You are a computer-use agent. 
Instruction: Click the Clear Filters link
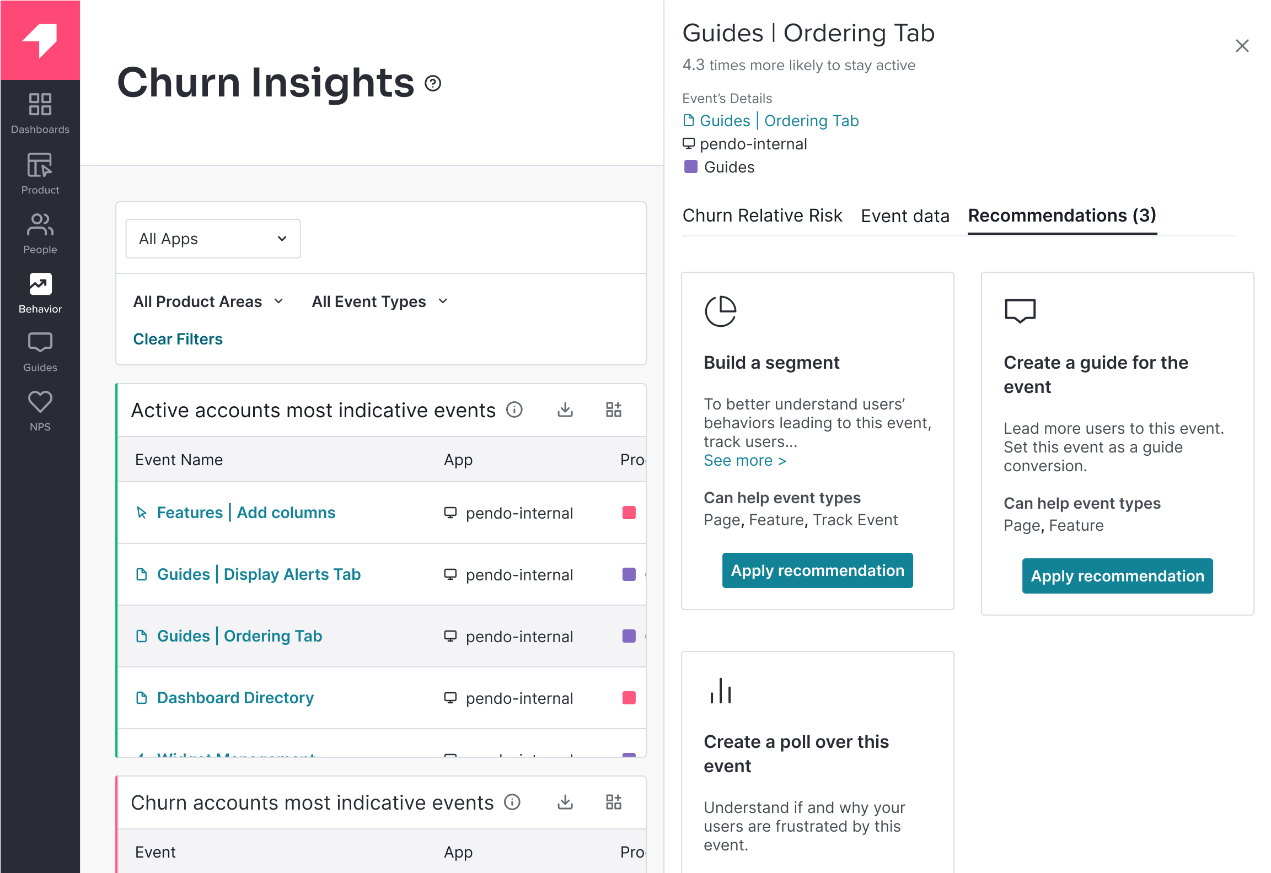[178, 339]
